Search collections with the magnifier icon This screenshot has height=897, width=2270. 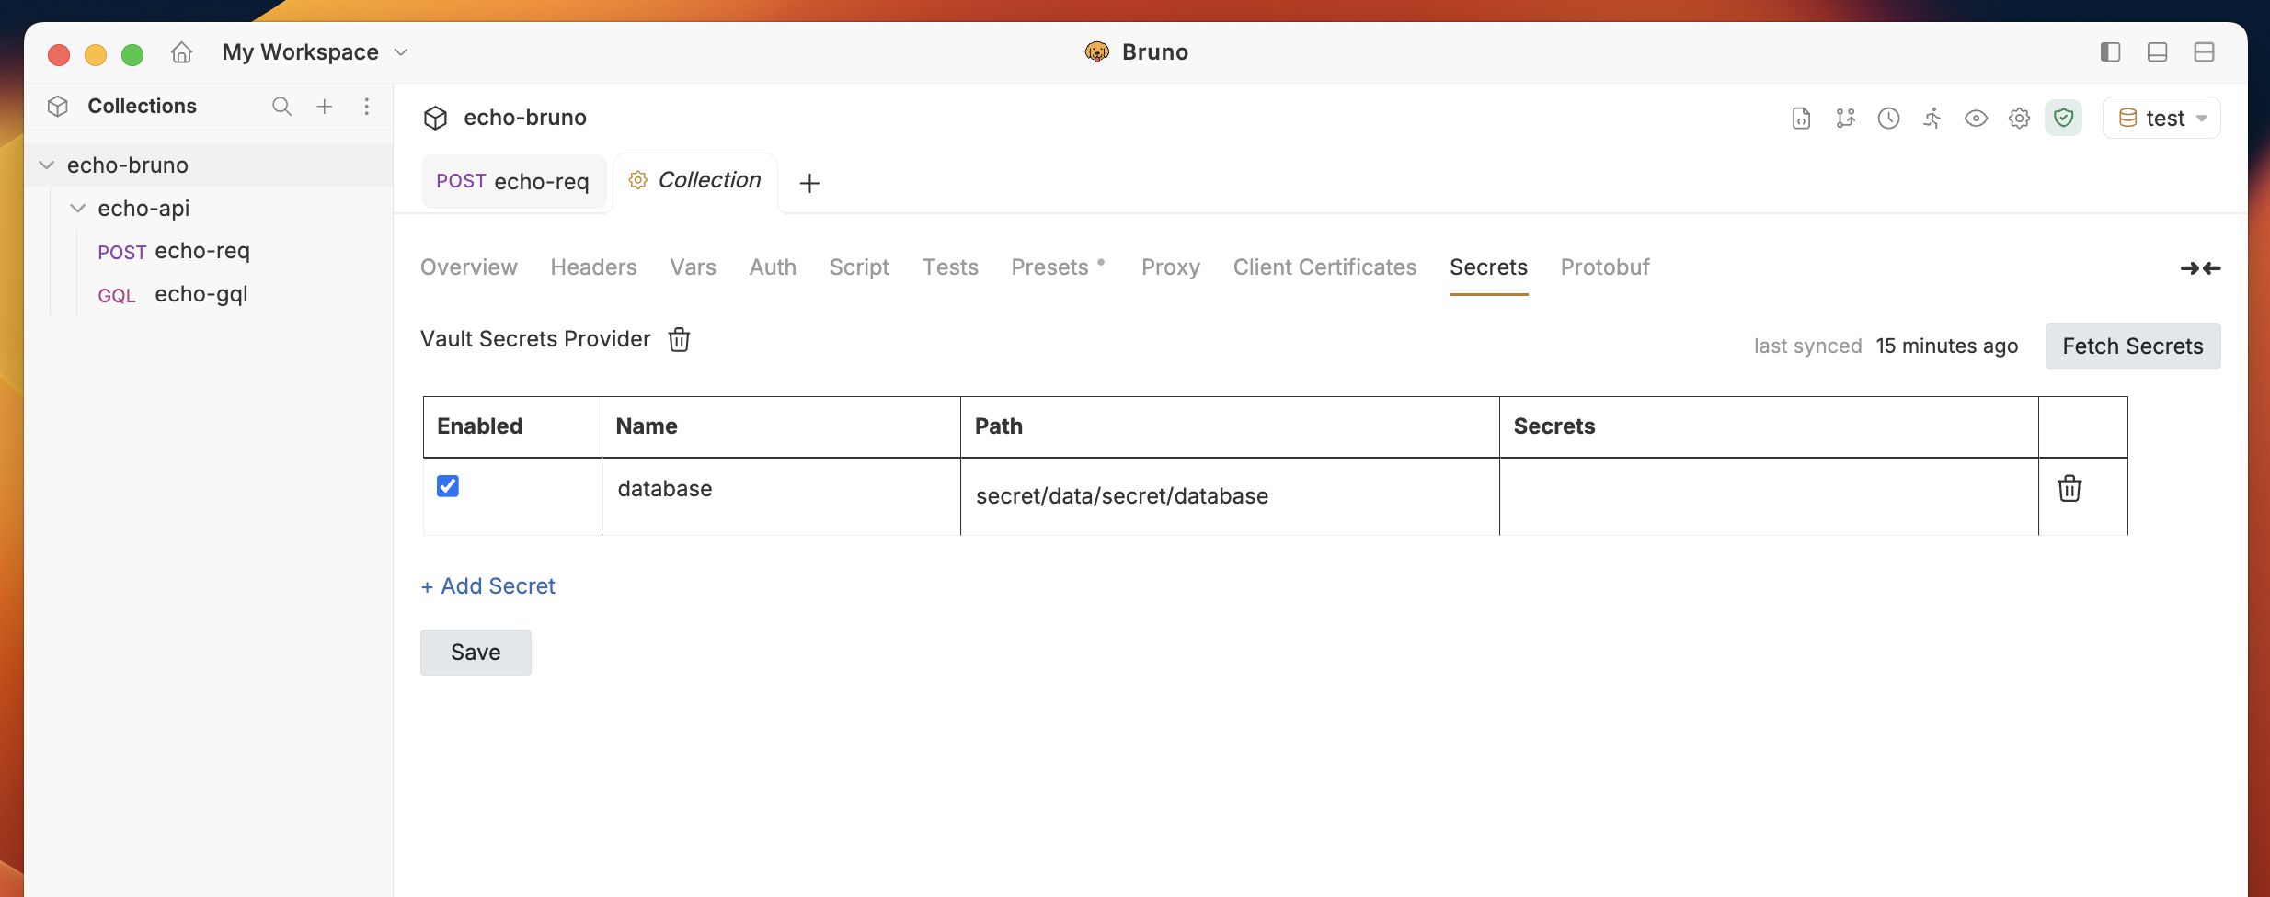(281, 107)
